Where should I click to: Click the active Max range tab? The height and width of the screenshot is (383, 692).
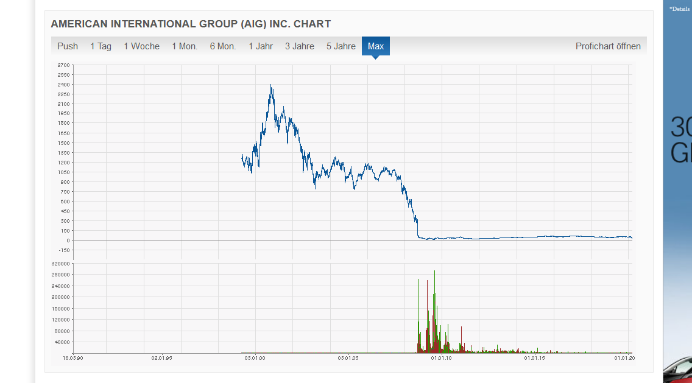coord(376,46)
